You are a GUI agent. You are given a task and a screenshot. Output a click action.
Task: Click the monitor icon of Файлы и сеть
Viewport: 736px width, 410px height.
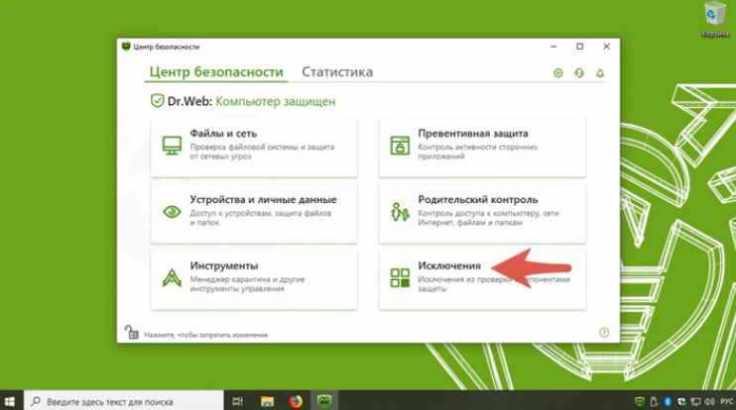(172, 146)
